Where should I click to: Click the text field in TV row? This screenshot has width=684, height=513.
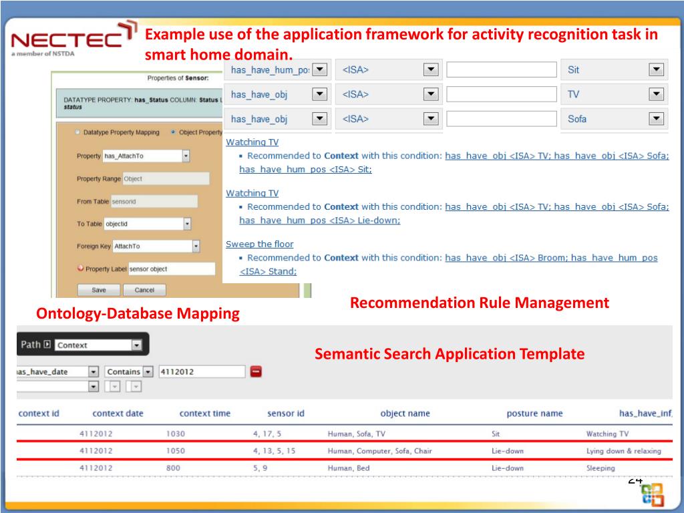click(x=502, y=94)
